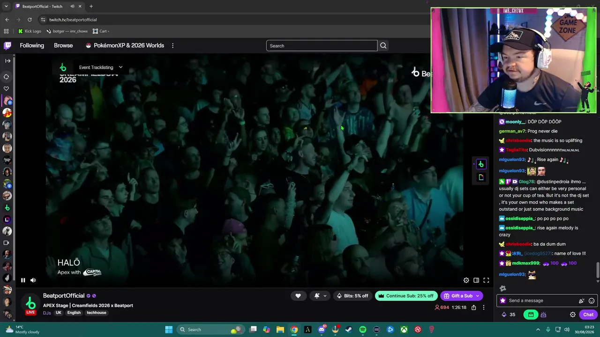
Task: Click the star chat identity badge icon
Action: 503,301
